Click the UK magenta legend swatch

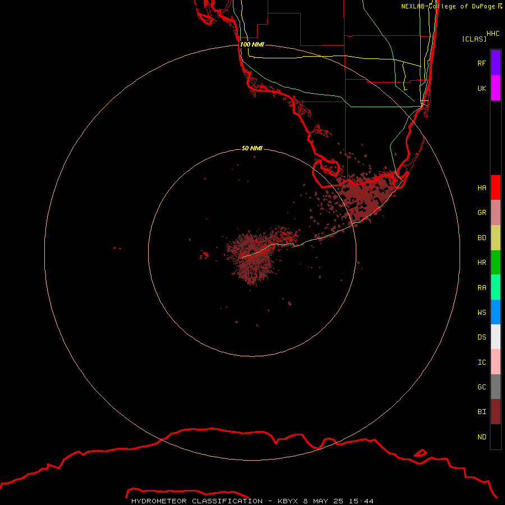pos(495,88)
